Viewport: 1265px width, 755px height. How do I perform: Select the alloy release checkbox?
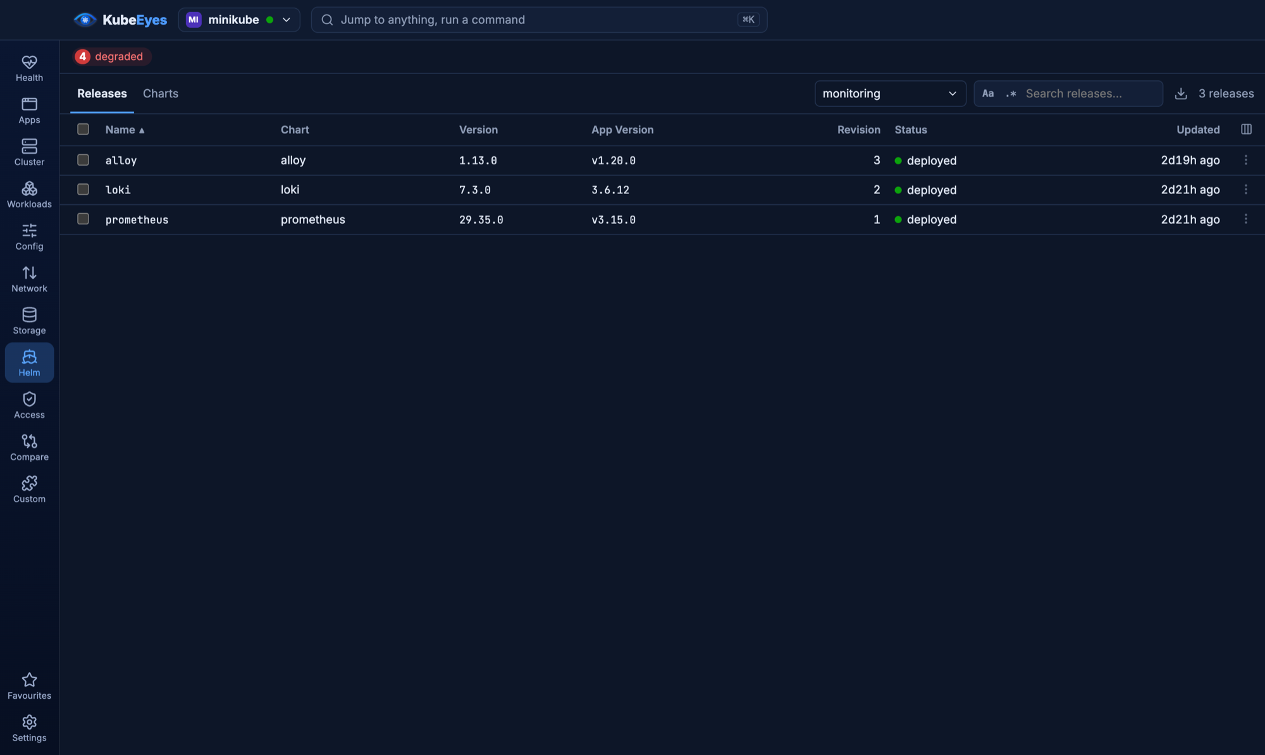[83, 160]
